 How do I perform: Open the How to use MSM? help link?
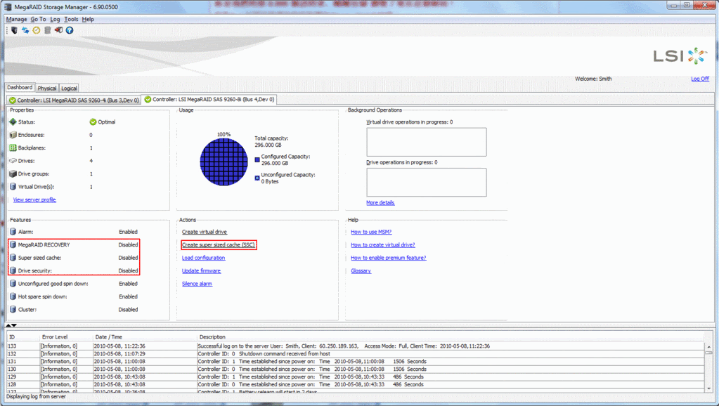pos(371,232)
